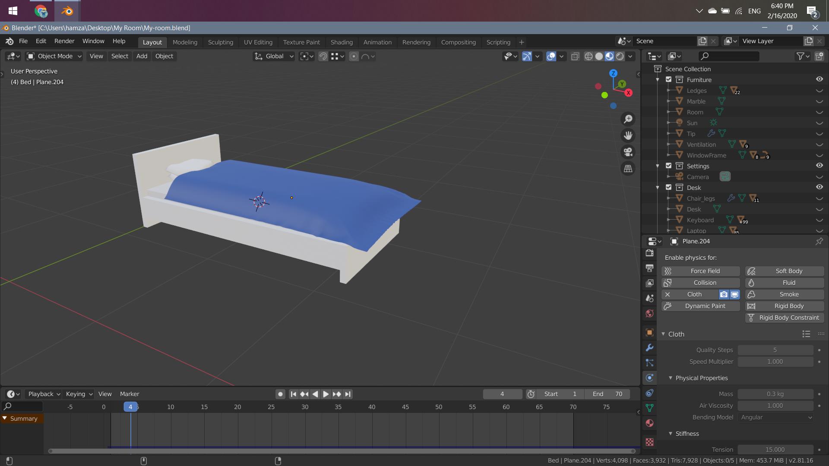The image size is (829, 466).
Task: Click the viewport zoom magnifier icon
Action: 628,119
